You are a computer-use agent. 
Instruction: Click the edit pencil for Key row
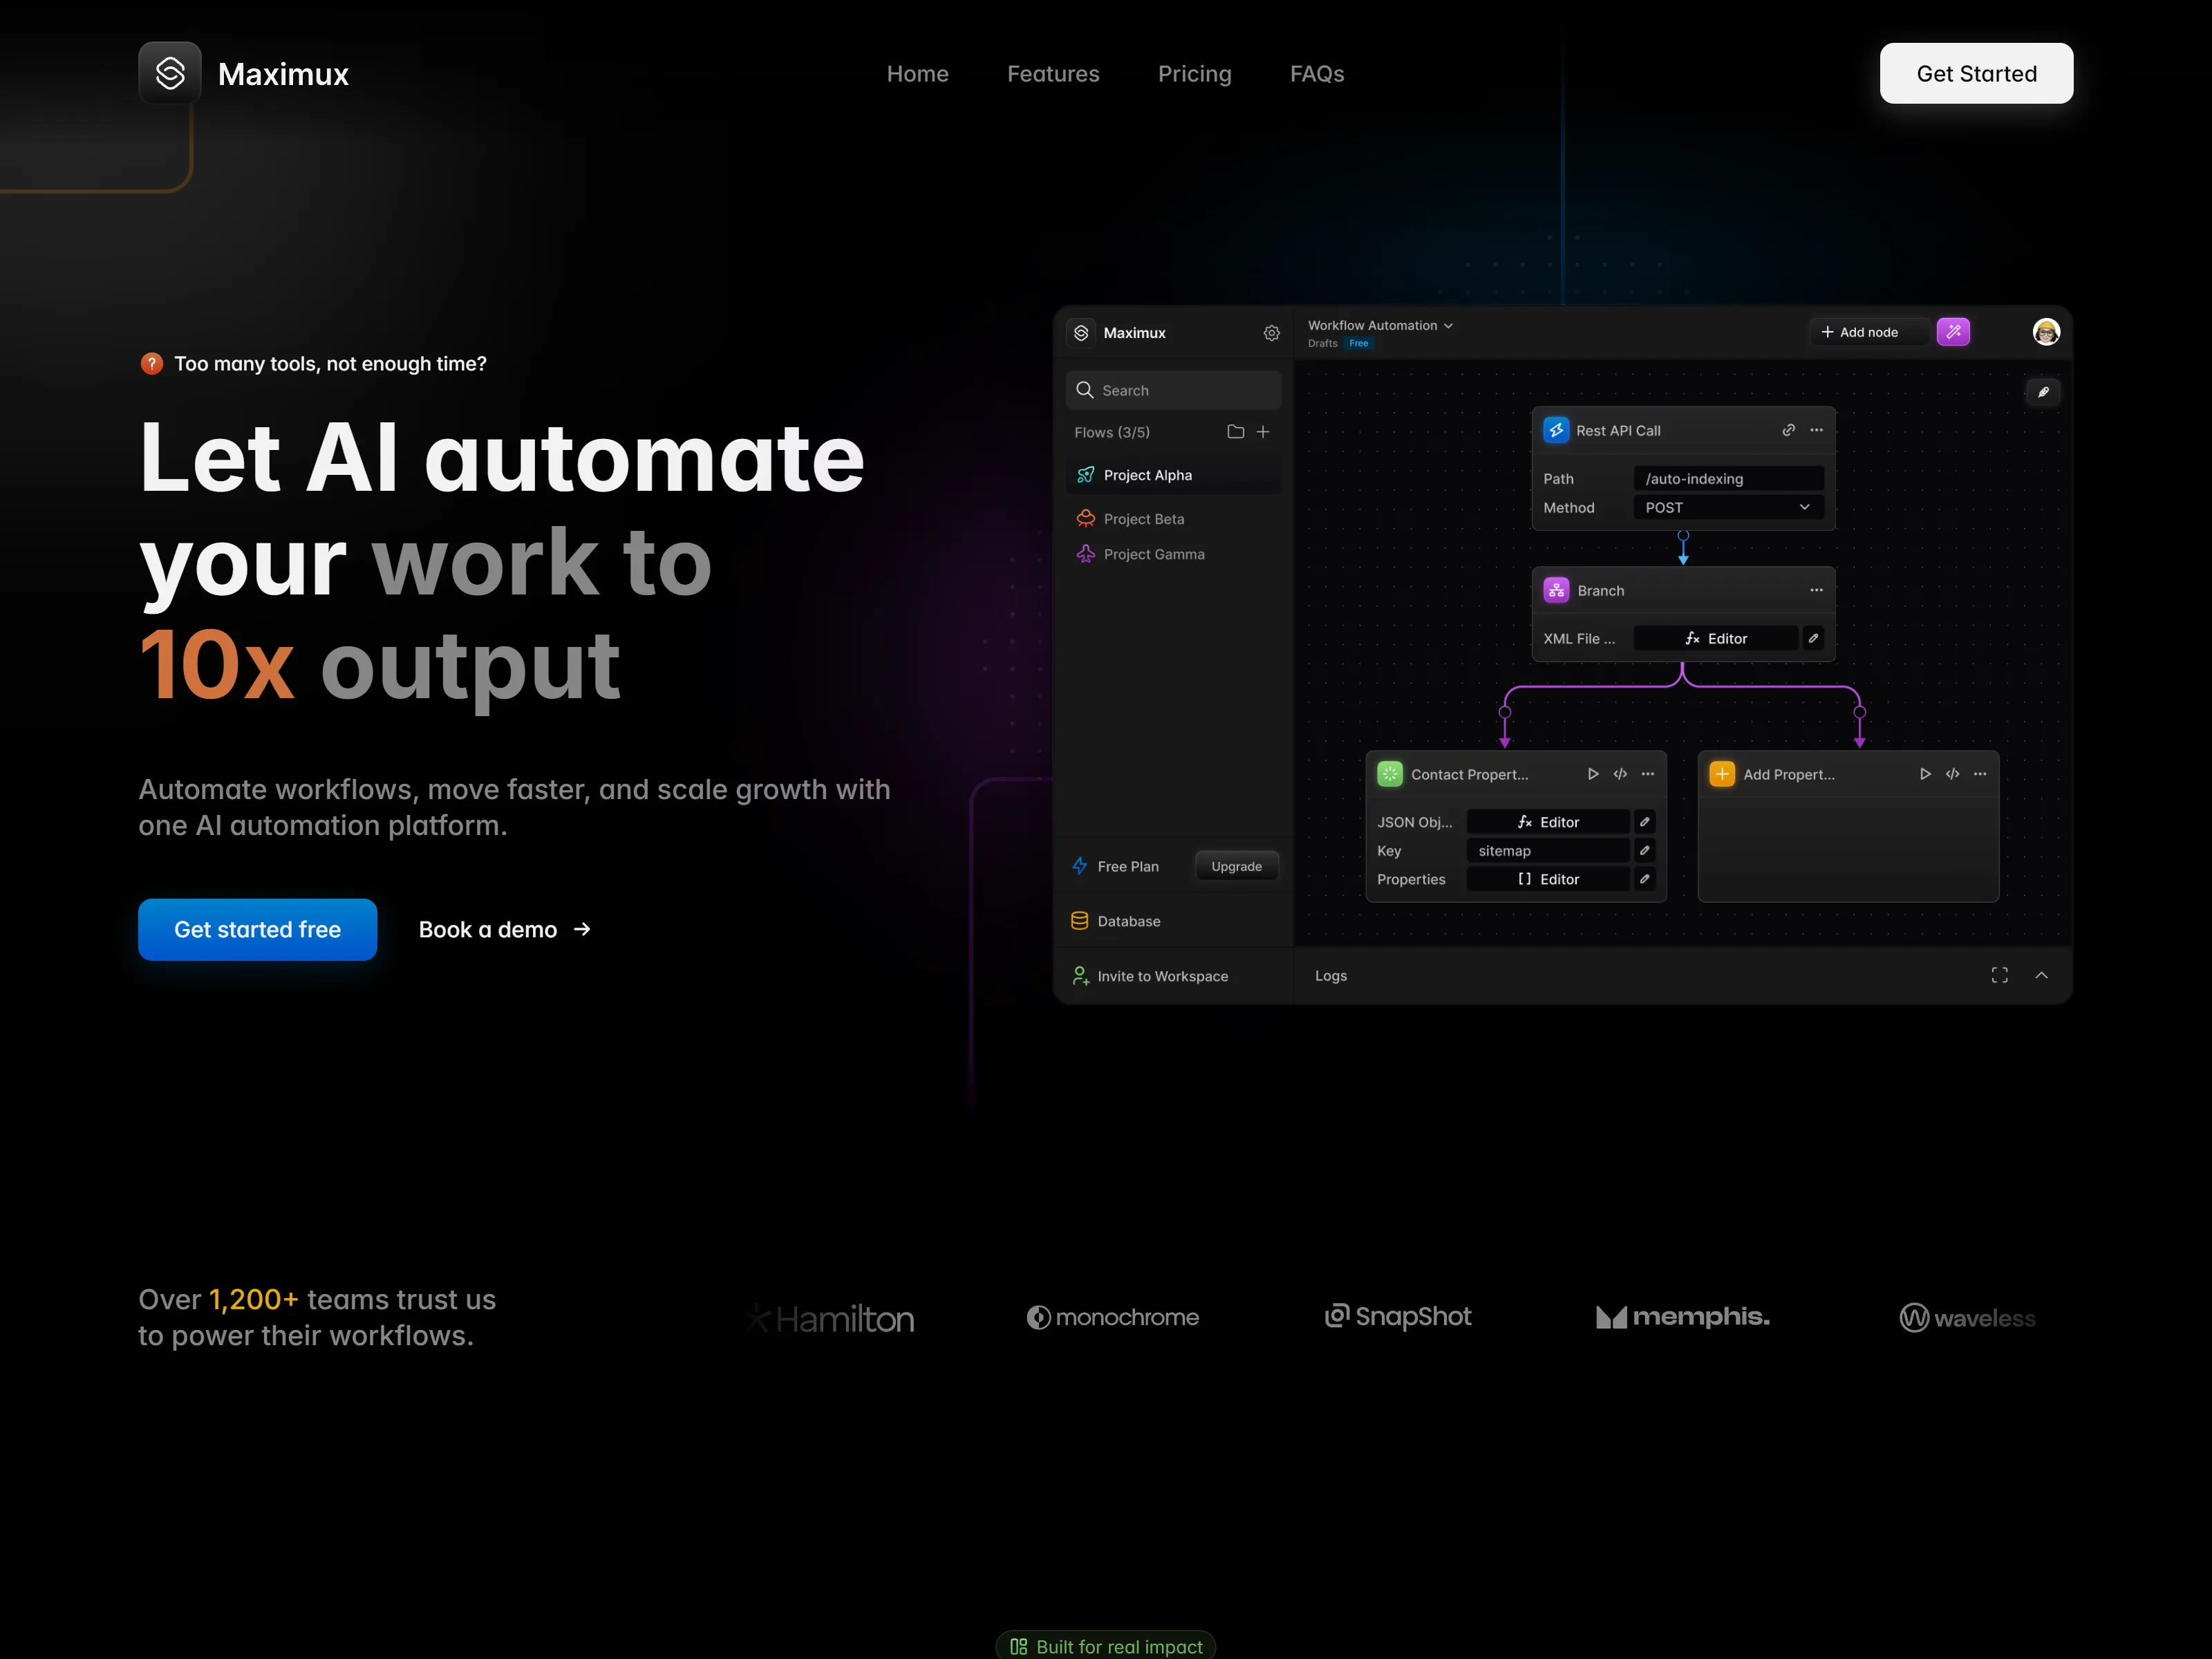coord(1644,851)
